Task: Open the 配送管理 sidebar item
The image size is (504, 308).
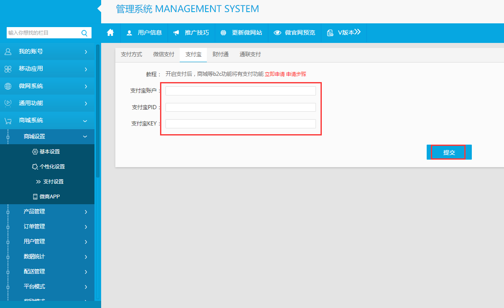Action: pos(47,272)
